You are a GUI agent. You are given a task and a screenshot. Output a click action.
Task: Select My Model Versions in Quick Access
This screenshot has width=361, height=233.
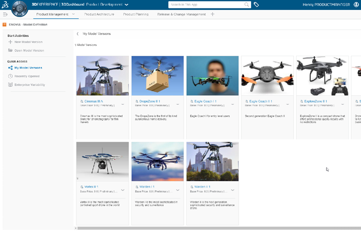pos(28,67)
